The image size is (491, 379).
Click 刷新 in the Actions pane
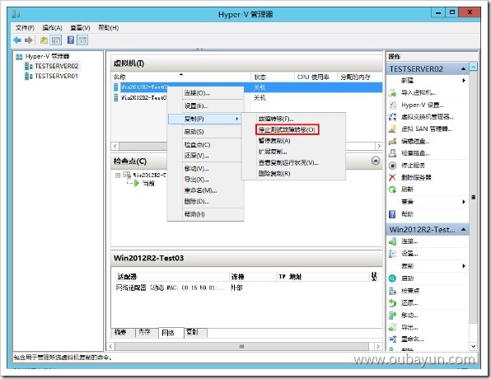[407, 189]
